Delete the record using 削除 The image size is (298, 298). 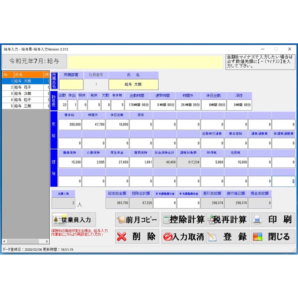(137, 237)
